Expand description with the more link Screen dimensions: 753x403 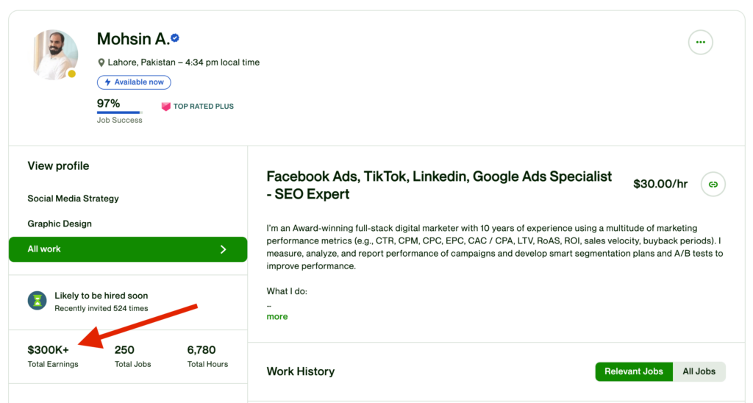[x=277, y=316]
